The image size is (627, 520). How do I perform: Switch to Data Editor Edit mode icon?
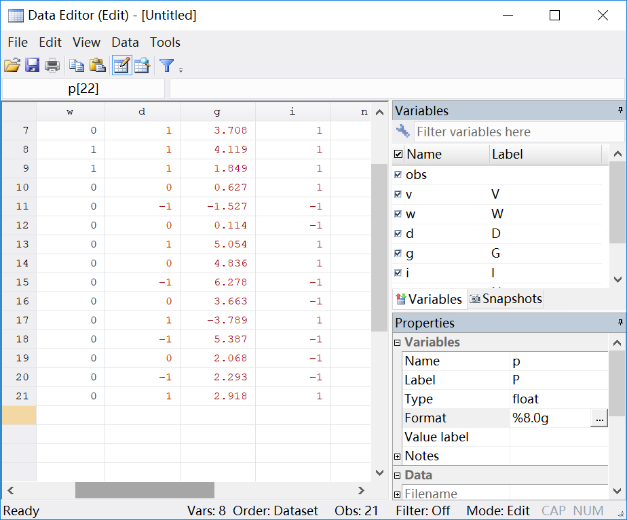coord(122,65)
